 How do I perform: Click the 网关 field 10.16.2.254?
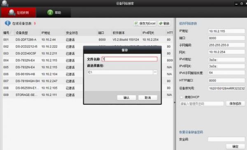[x=226, y=52]
